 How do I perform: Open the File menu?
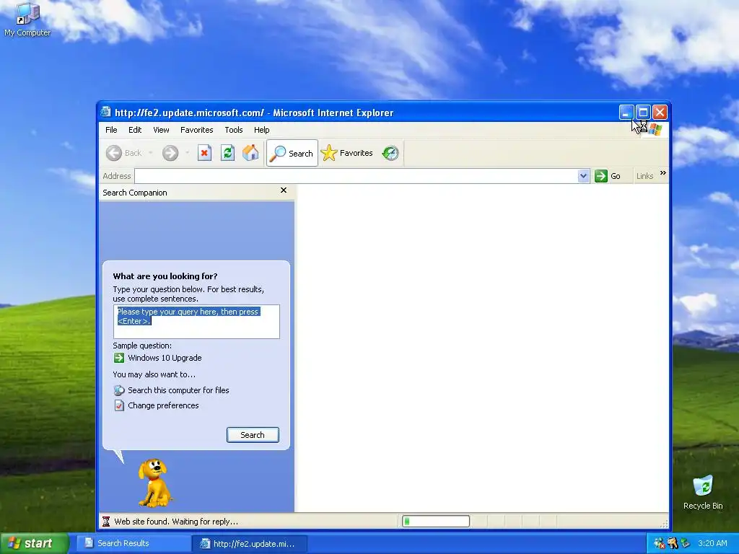click(111, 130)
